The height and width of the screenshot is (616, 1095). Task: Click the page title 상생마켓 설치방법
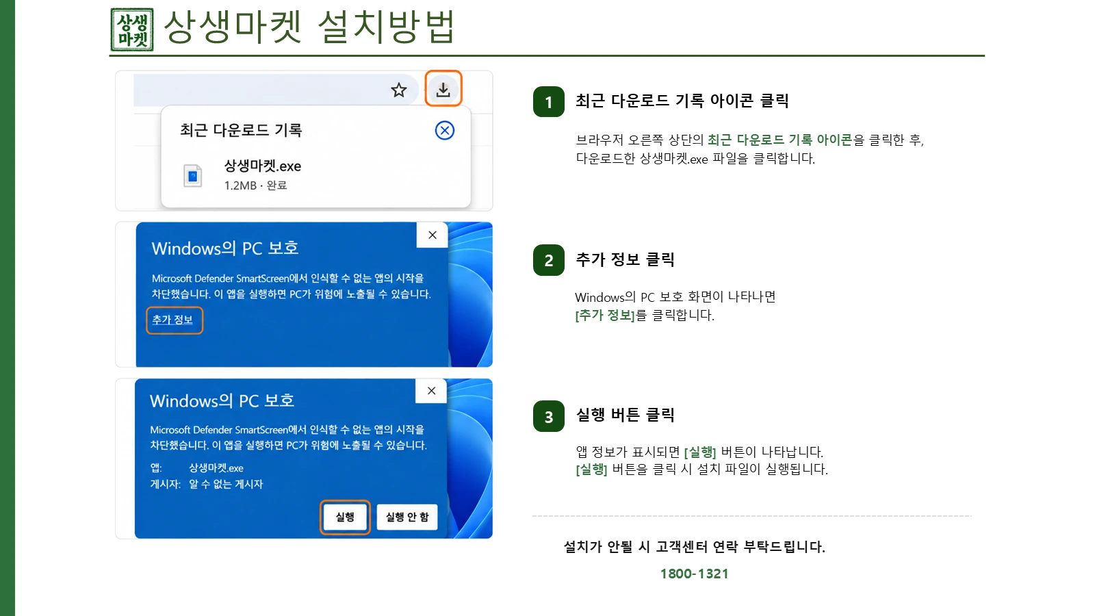(x=309, y=27)
